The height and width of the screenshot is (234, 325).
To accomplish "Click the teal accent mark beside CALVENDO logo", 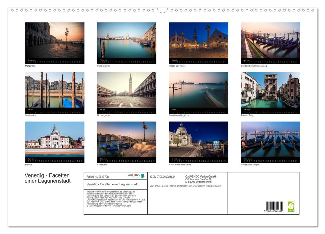I will (142, 175).
